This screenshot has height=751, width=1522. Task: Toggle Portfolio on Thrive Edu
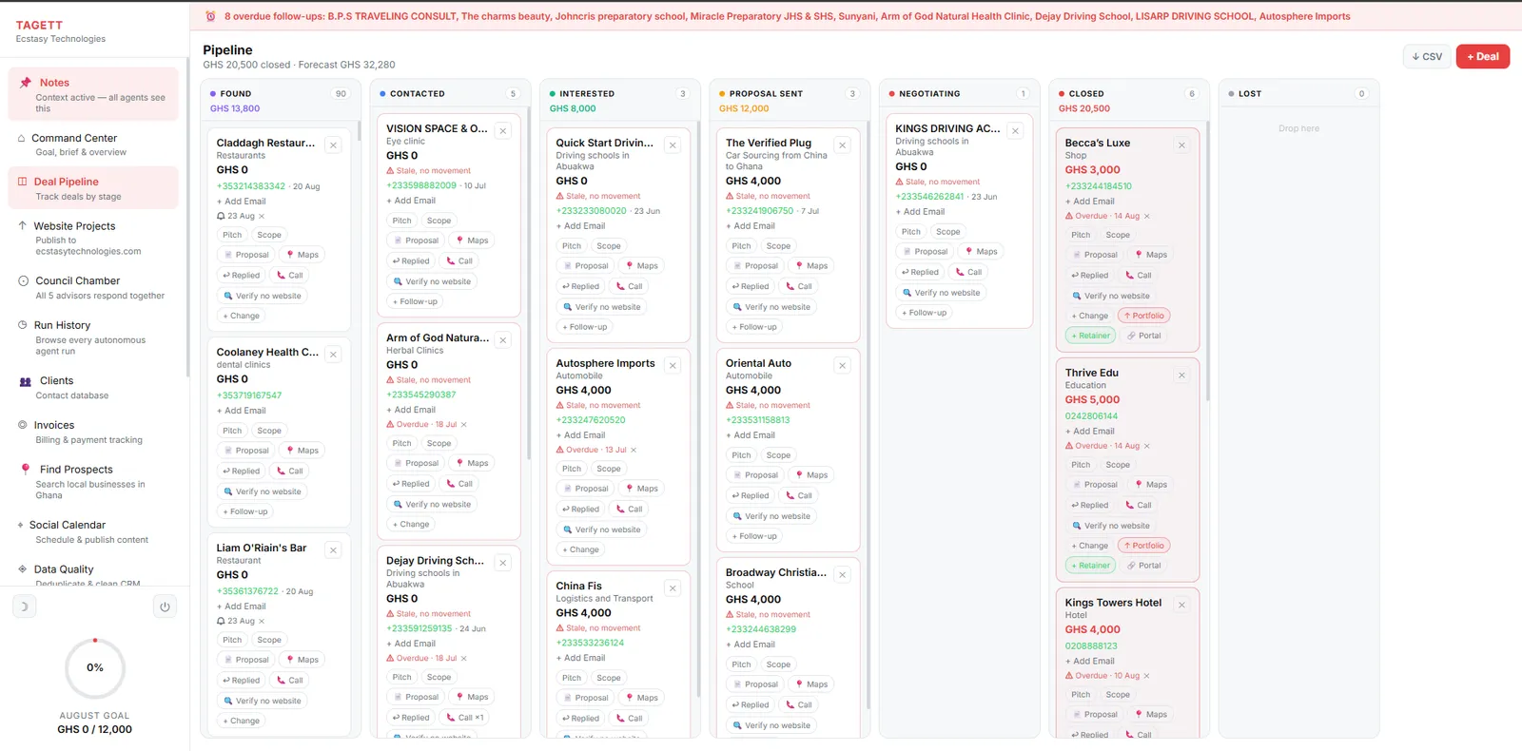coord(1143,546)
